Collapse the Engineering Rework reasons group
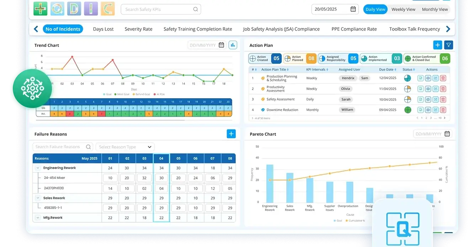This screenshot has height=247, width=471. [x=38, y=167]
